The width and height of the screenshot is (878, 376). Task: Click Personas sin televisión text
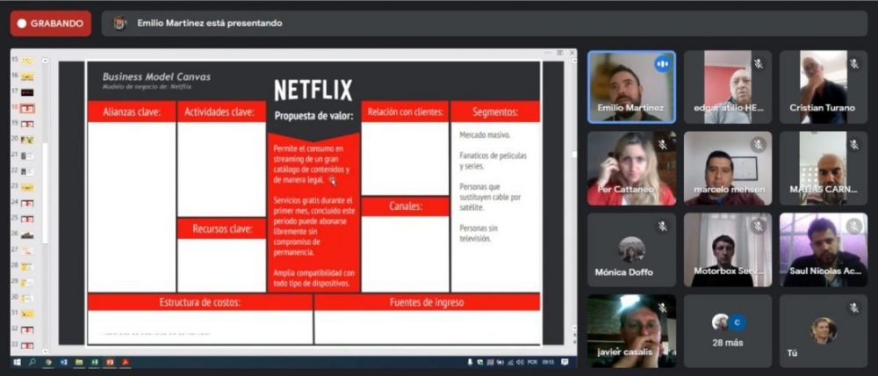point(479,233)
